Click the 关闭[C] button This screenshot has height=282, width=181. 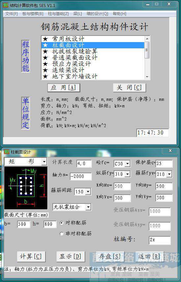(129, 88)
